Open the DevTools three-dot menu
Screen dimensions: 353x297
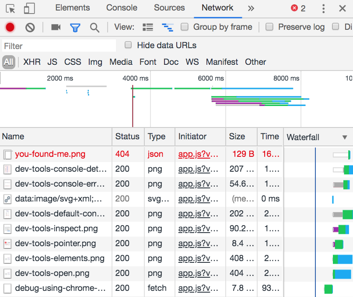click(x=323, y=9)
